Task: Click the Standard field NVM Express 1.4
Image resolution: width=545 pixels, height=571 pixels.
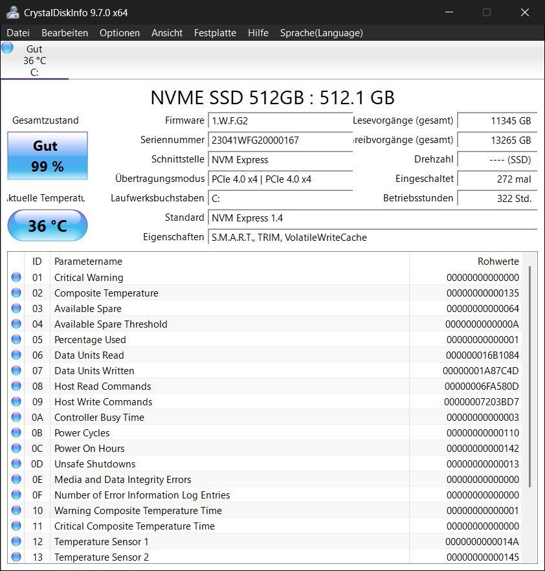Action: point(372,218)
